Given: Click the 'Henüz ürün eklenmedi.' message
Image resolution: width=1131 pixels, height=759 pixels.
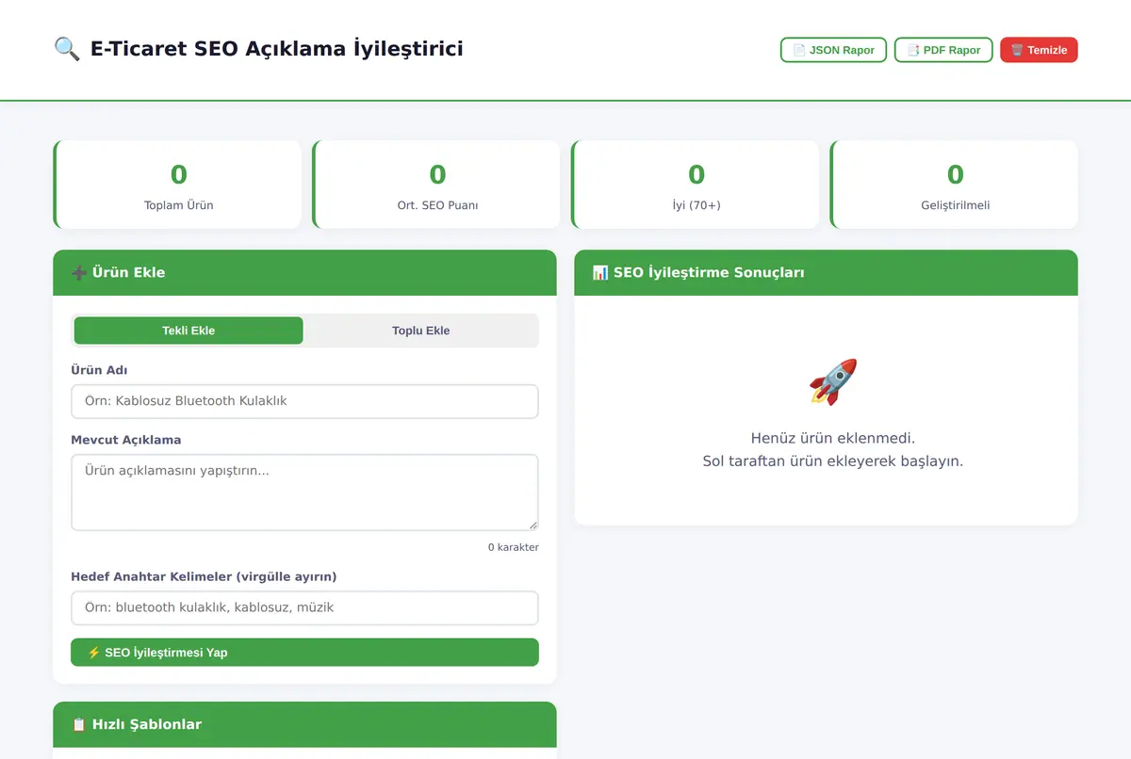Looking at the screenshot, I should (x=833, y=438).
